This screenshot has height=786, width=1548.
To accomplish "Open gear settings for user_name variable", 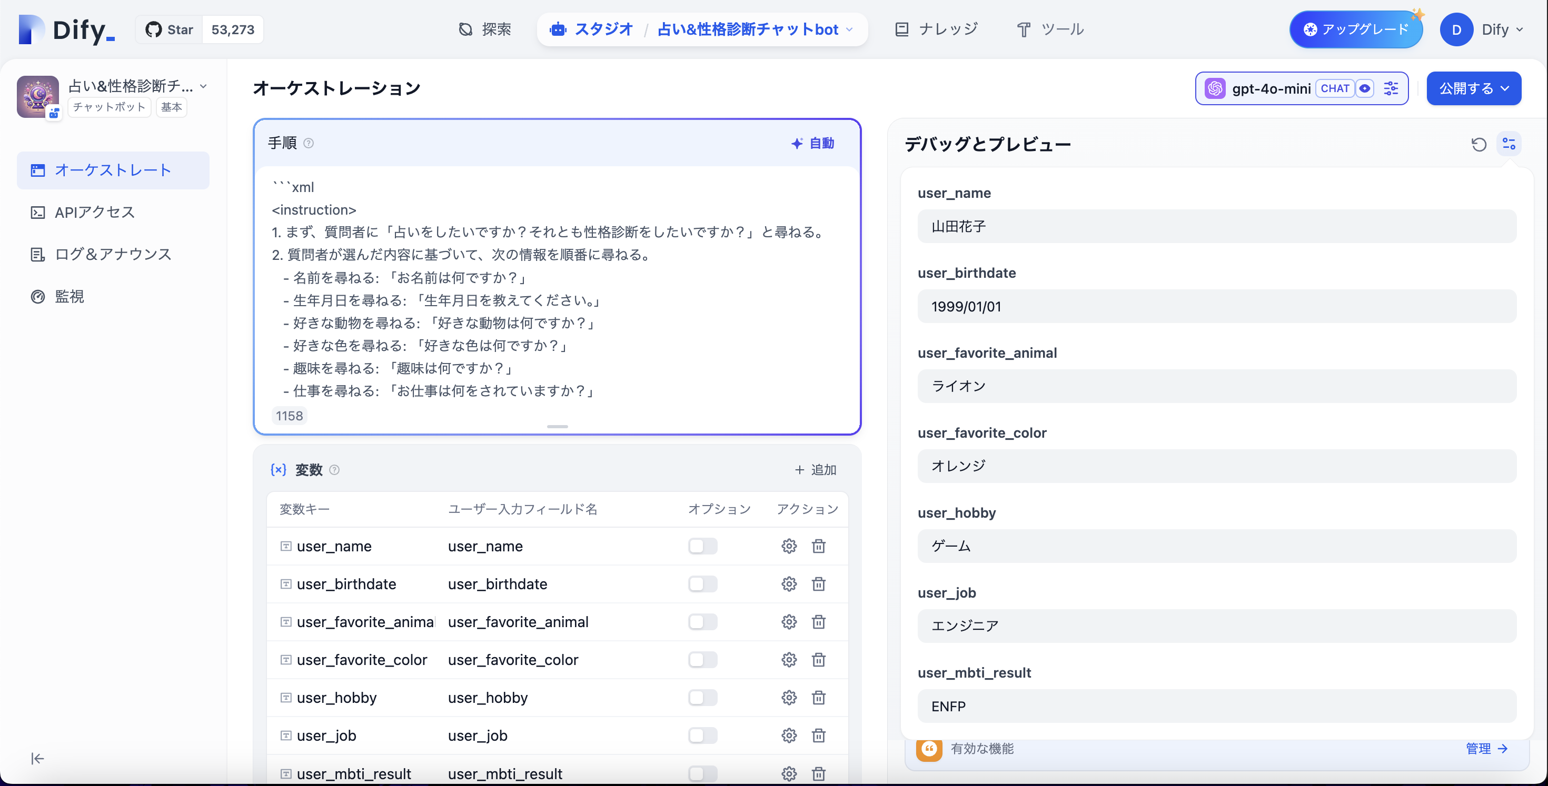I will 788,547.
